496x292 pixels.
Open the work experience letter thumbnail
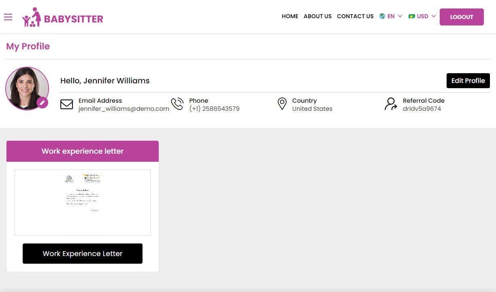click(83, 202)
